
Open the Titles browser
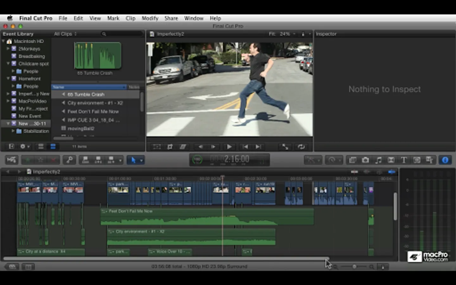click(404, 160)
